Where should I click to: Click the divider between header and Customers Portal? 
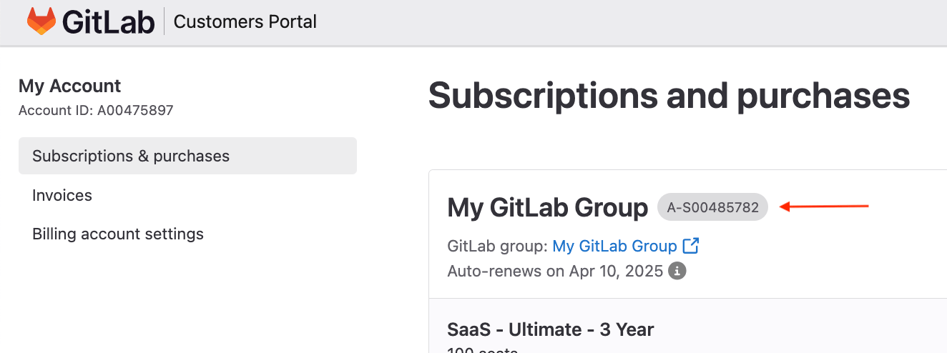coord(165,22)
